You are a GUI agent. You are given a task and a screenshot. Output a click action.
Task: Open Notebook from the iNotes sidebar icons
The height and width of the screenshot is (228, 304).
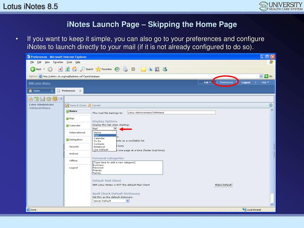55,99
